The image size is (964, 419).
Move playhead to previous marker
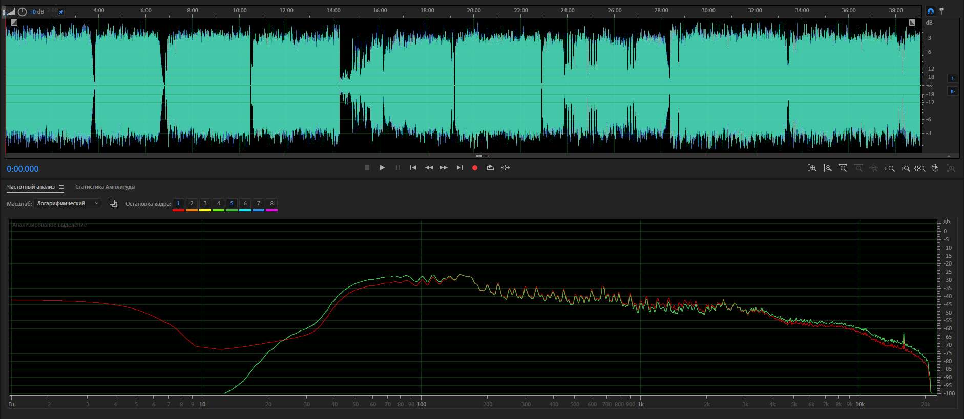[x=413, y=168]
